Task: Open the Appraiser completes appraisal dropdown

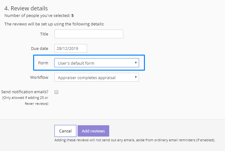Action: tap(97, 77)
